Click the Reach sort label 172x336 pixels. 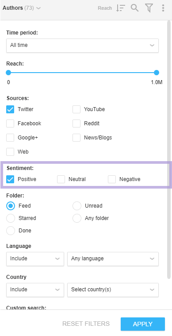point(105,8)
